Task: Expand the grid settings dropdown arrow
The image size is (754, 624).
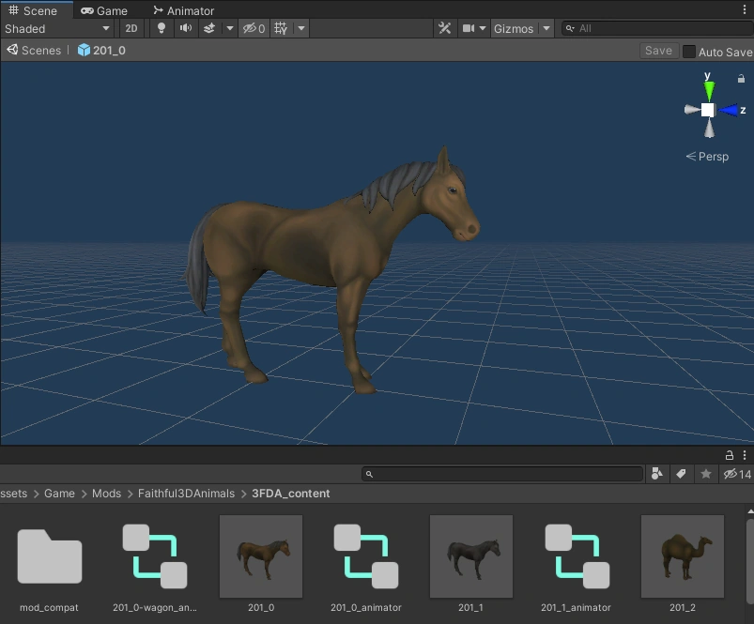Action: point(301,28)
